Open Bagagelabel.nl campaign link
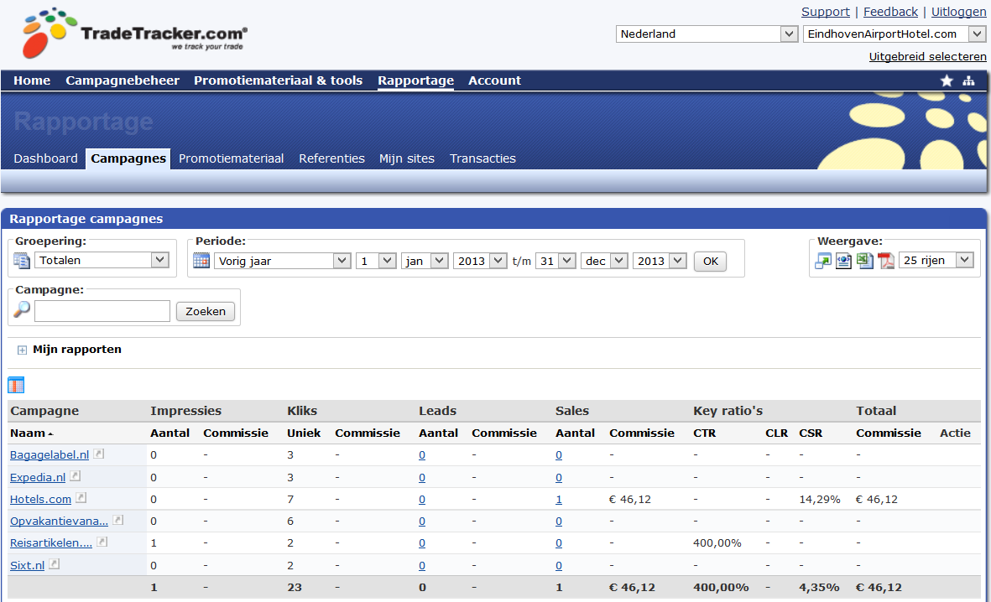 (50, 454)
